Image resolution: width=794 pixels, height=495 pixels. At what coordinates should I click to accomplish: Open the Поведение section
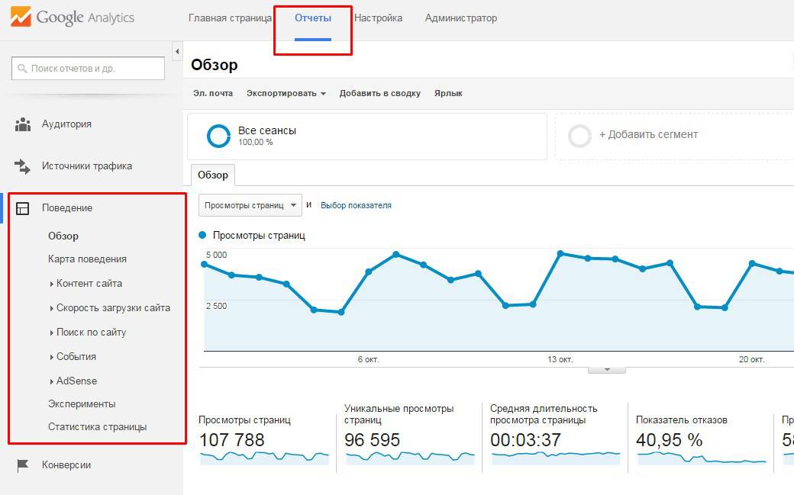point(67,208)
